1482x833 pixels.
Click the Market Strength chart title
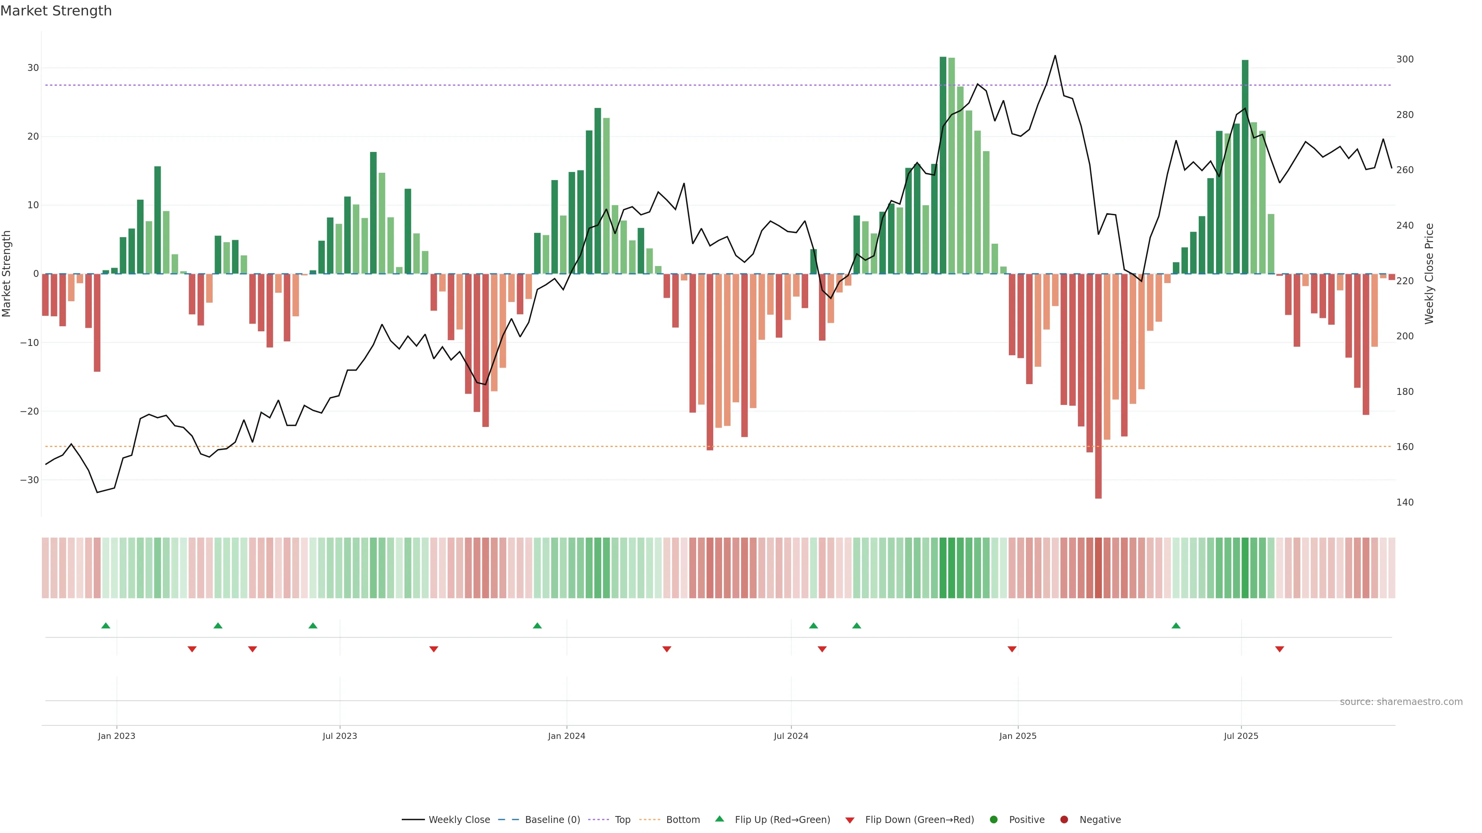click(x=56, y=11)
